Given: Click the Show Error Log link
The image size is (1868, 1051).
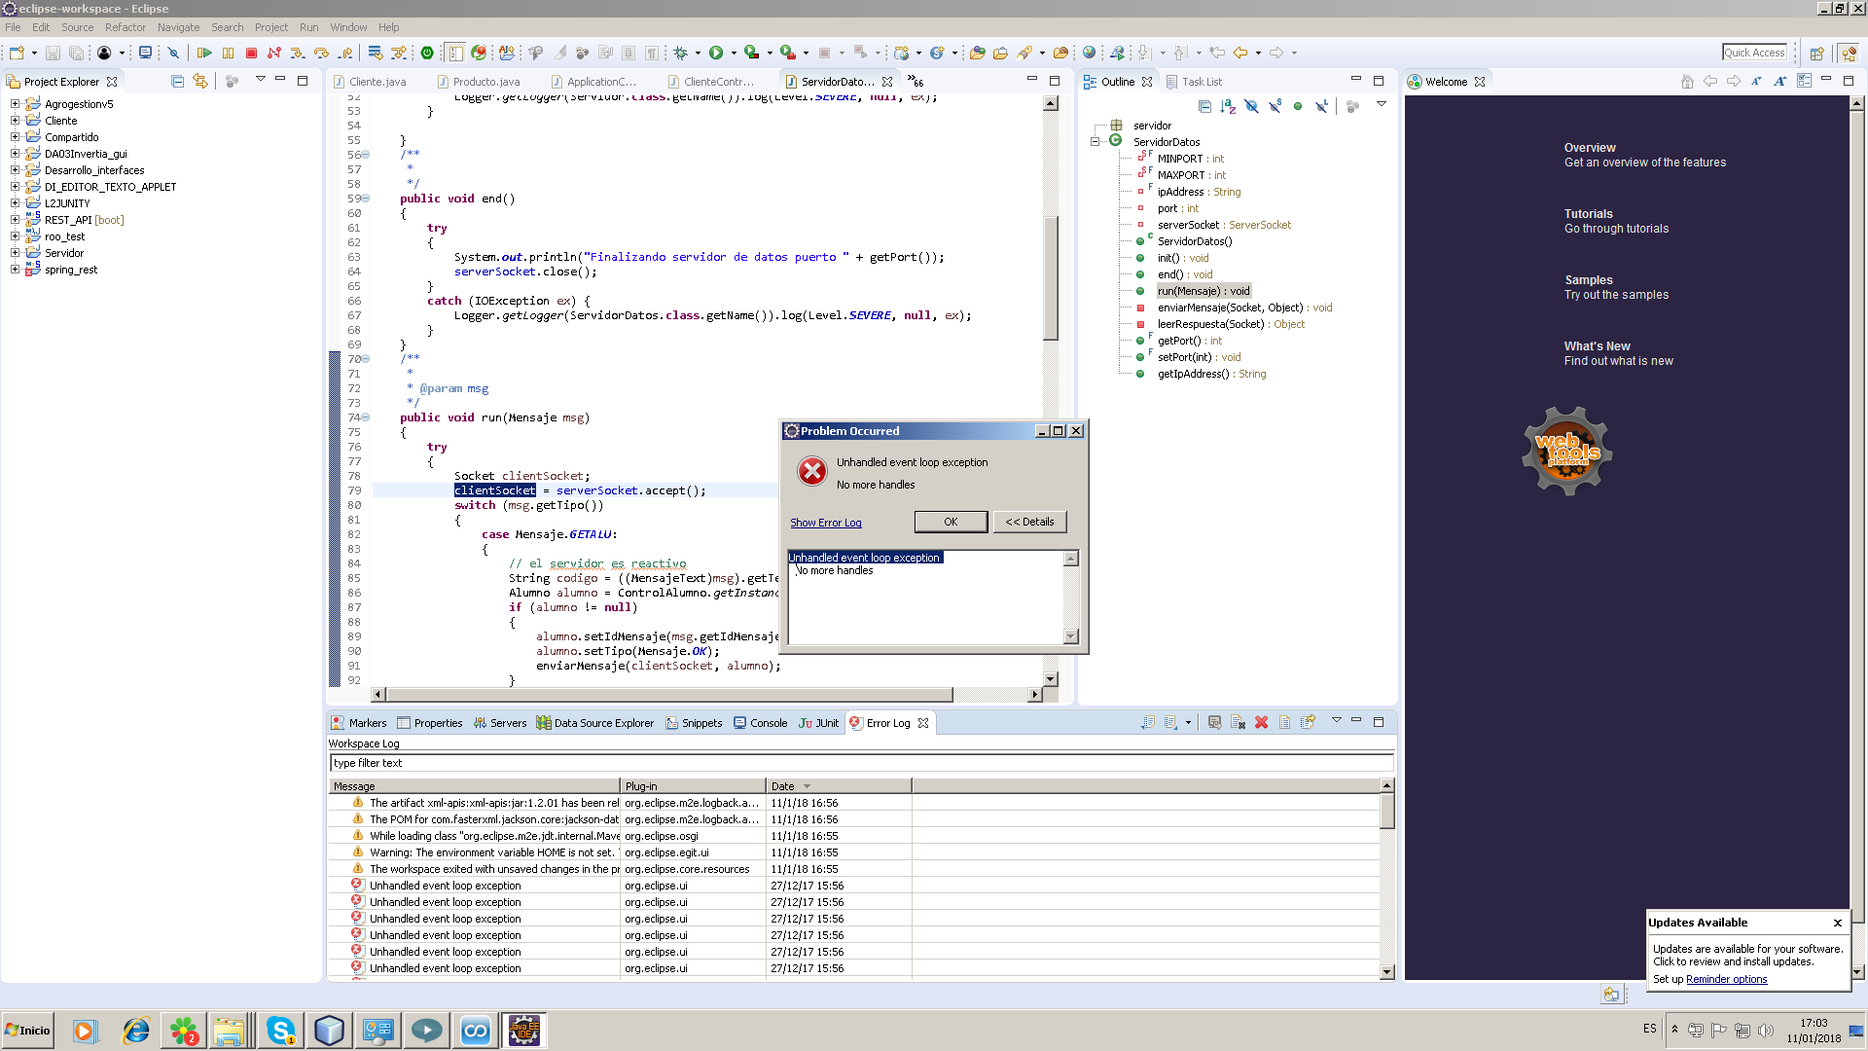Looking at the screenshot, I should pyautogui.click(x=825, y=523).
